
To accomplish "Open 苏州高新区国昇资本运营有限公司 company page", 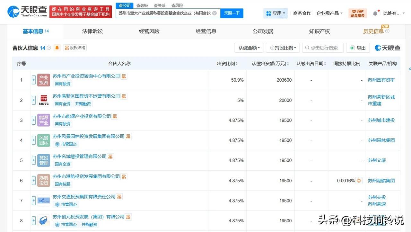I will 86,96.
